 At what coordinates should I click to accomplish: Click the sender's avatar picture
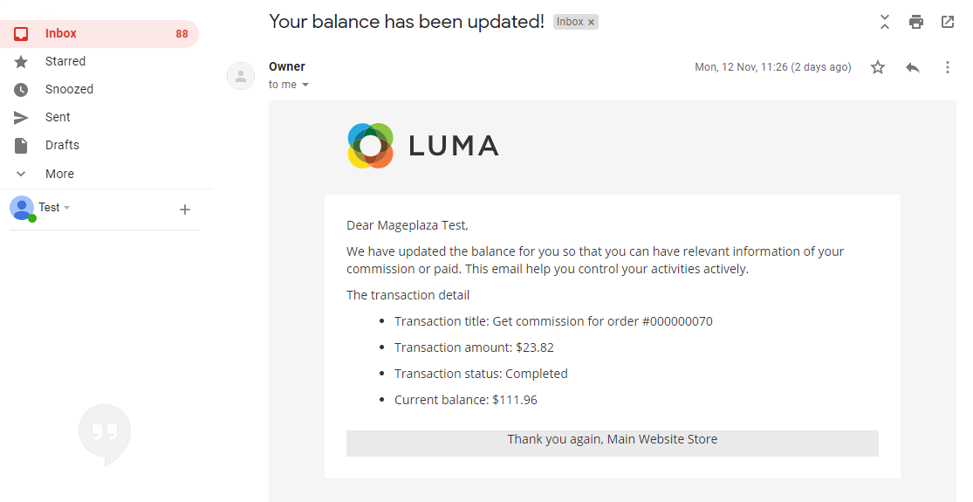(241, 76)
